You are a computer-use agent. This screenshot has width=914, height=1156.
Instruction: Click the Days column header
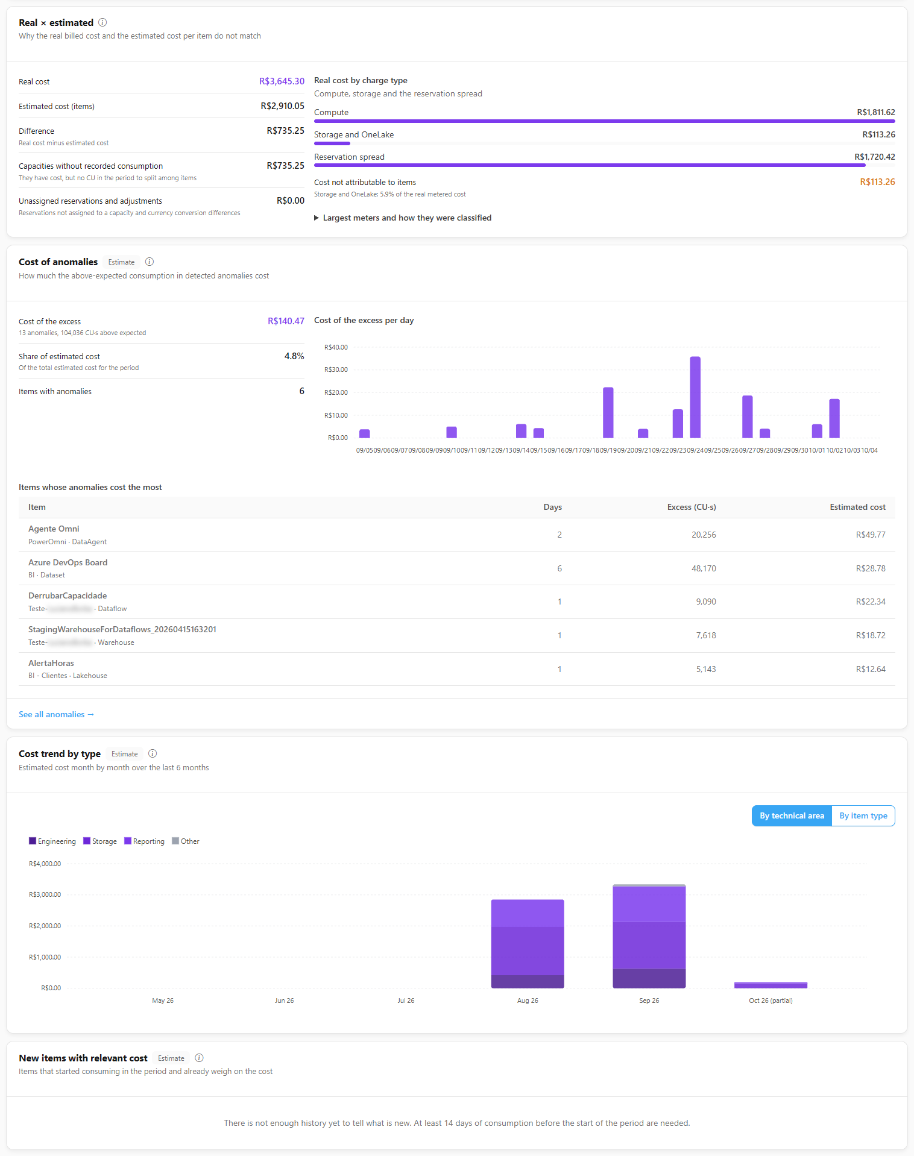pyautogui.click(x=552, y=507)
